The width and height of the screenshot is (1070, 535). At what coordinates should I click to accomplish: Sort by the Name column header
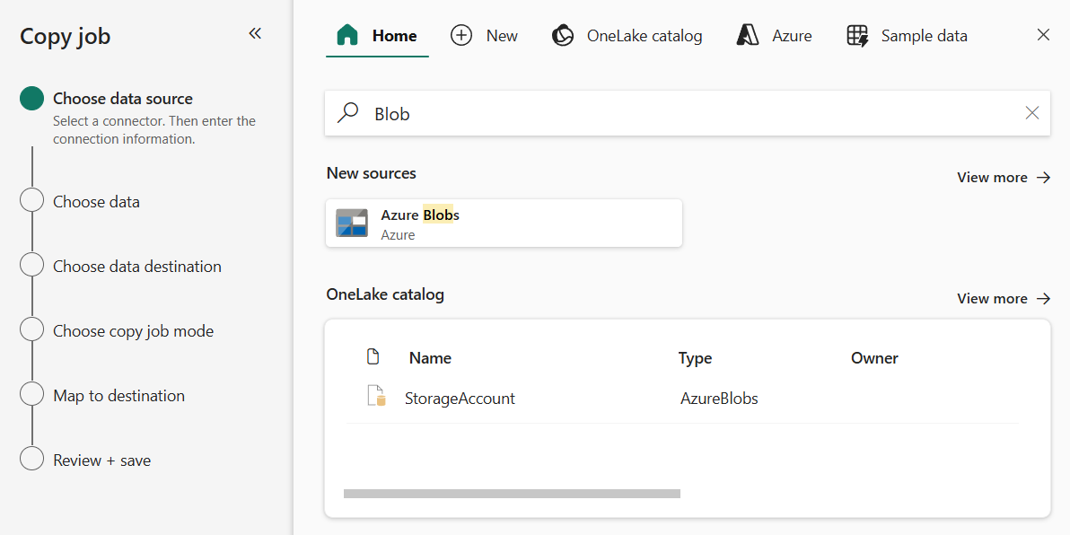coord(430,358)
